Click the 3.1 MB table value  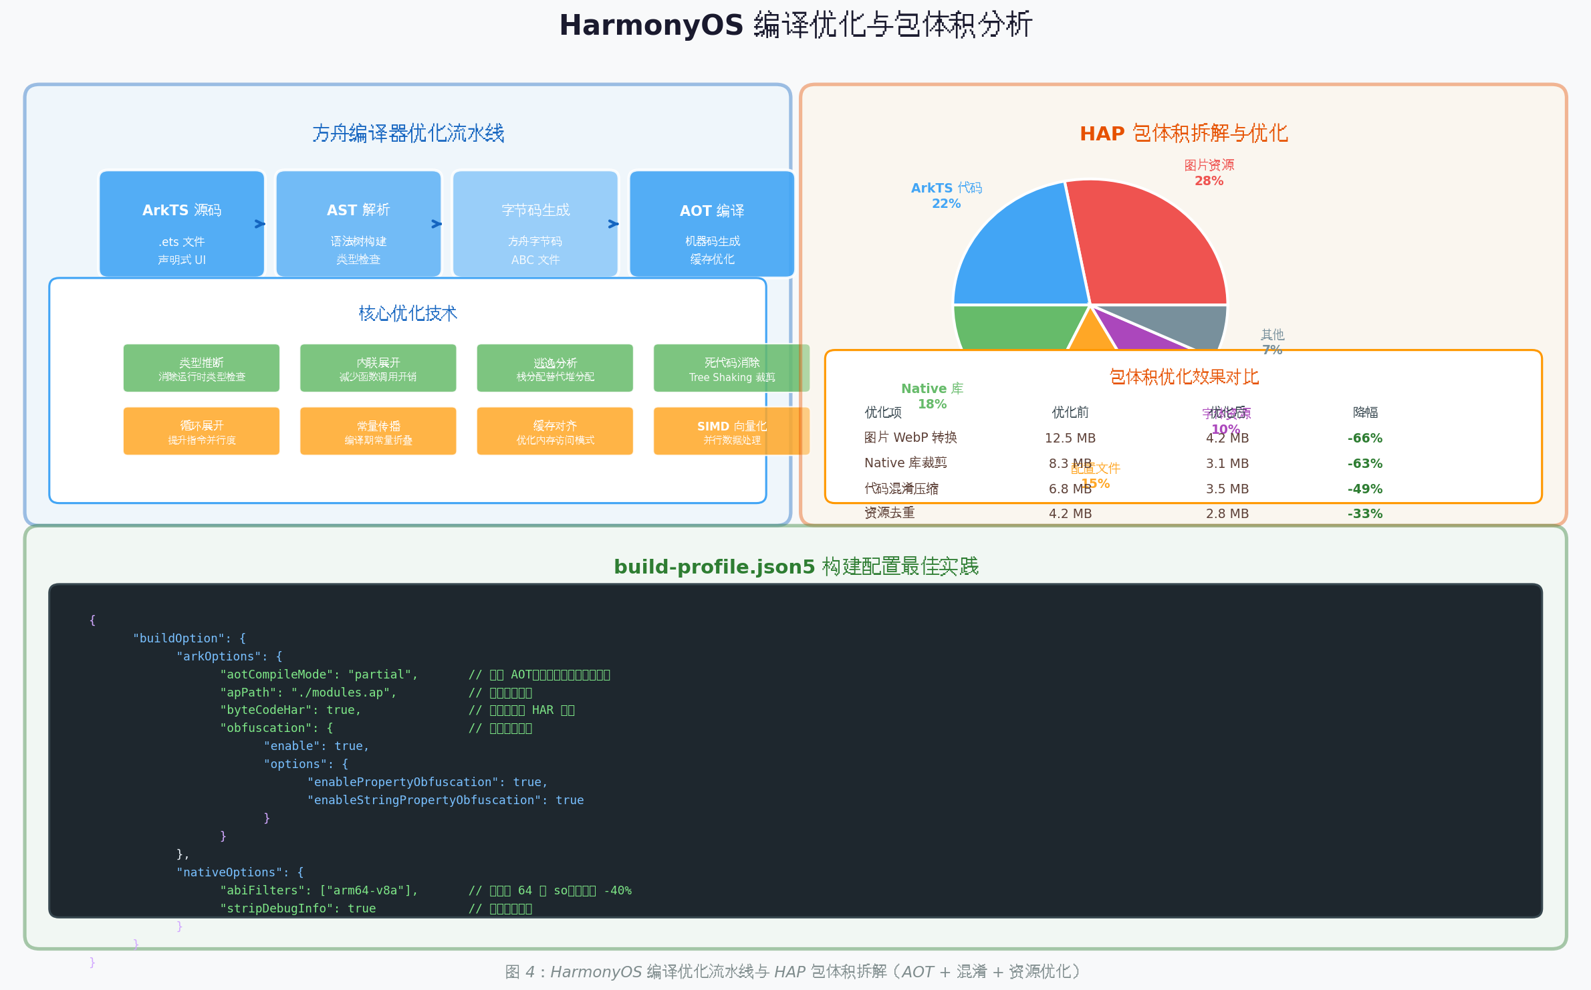click(x=1227, y=463)
